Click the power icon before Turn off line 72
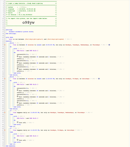This screenshot has height=147, width=130. (18, 140)
